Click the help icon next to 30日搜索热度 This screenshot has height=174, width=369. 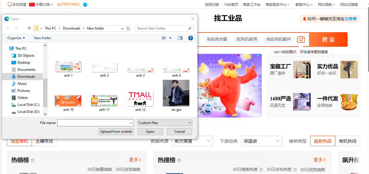[261, 170]
